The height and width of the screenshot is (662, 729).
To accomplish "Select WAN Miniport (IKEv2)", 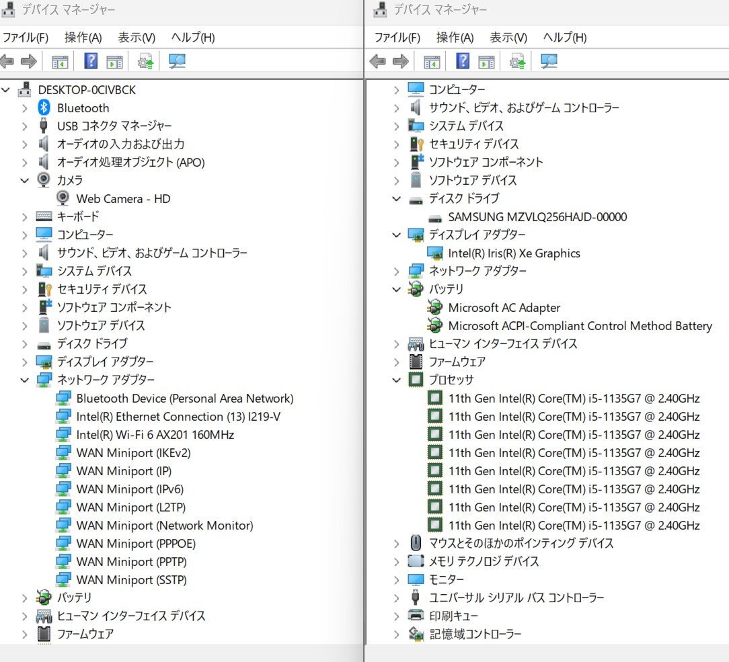I will coord(133,452).
